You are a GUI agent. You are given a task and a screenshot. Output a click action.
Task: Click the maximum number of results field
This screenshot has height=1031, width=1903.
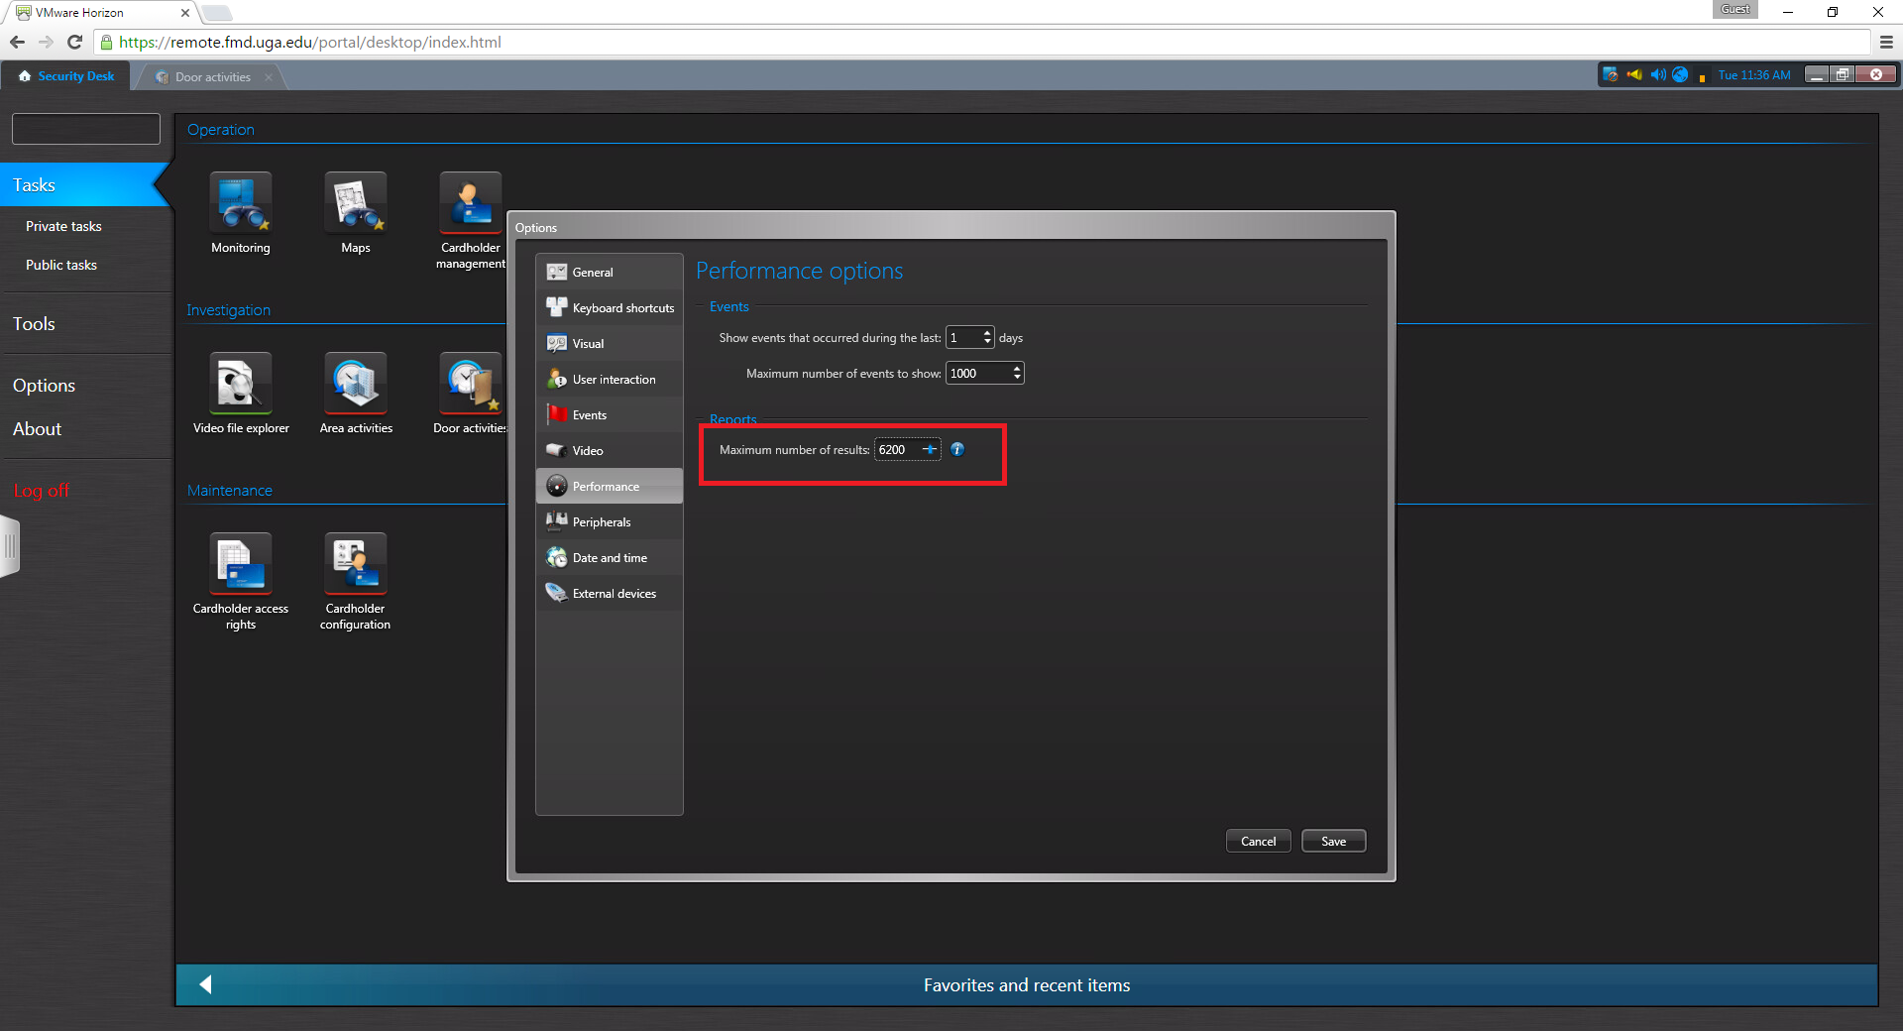[897, 450]
